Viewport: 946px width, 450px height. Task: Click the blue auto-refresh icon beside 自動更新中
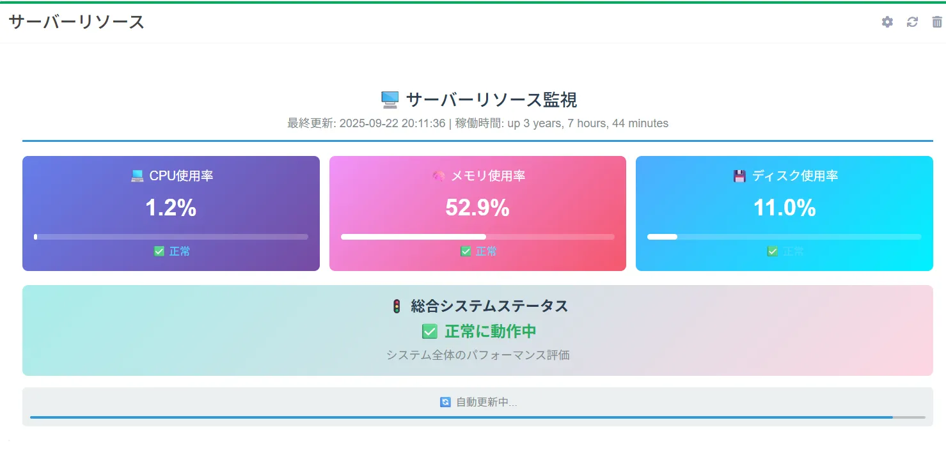pyautogui.click(x=445, y=402)
